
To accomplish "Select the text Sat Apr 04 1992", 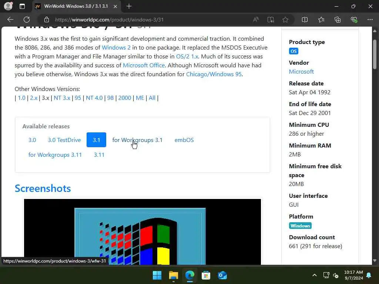I will point(310,92).
